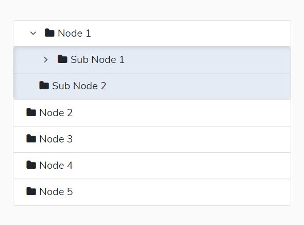Click the folder icon beside Node 4
304x225 pixels.
click(31, 165)
